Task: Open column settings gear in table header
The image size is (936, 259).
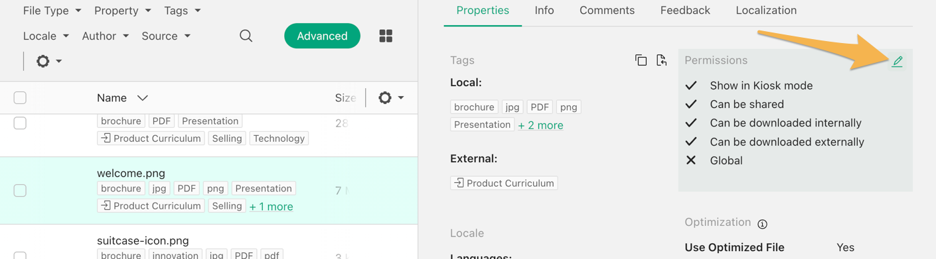Action: coord(390,98)
